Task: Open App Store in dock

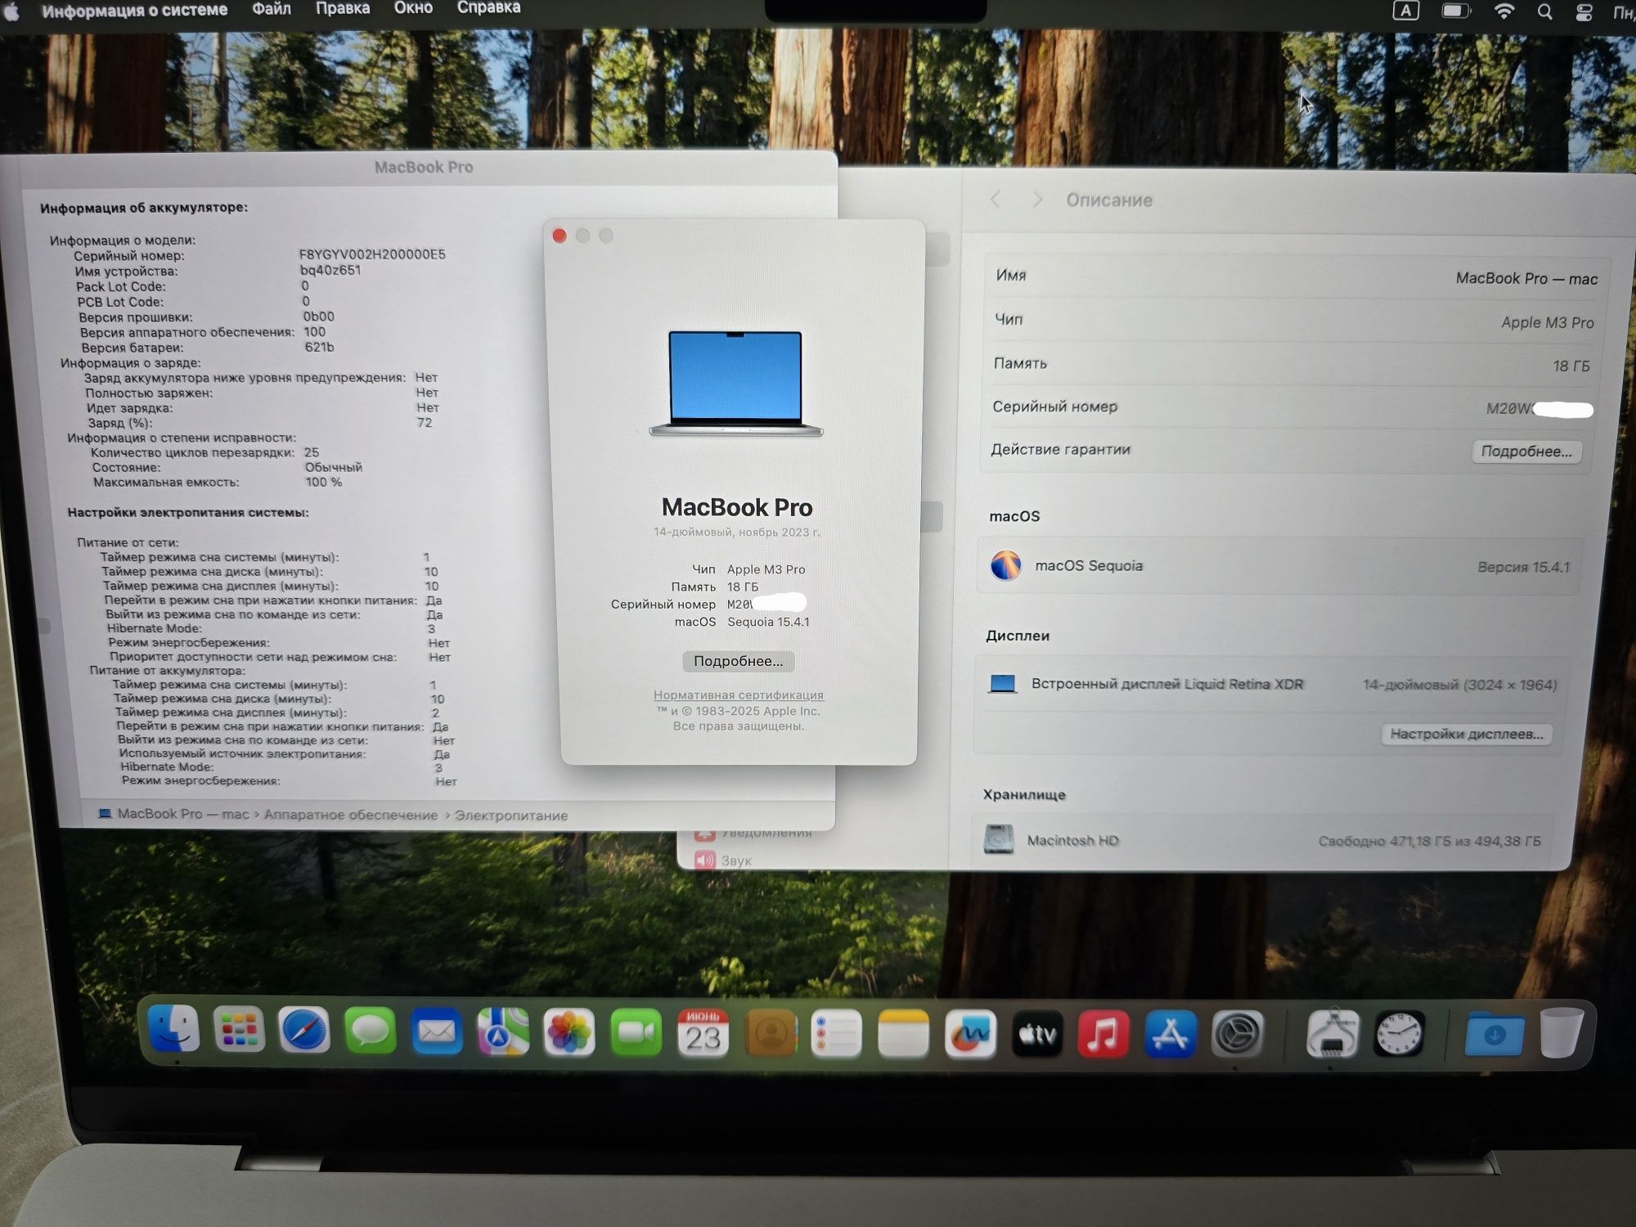Action: pyautogui.click(x=1171, y=1035)
